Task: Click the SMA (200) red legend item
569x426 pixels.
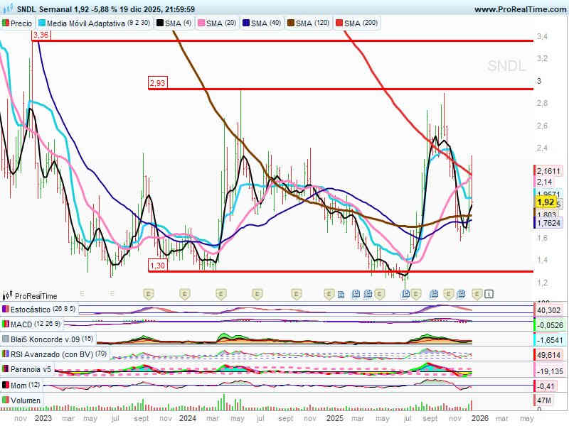Action: [x=361, y=23]
